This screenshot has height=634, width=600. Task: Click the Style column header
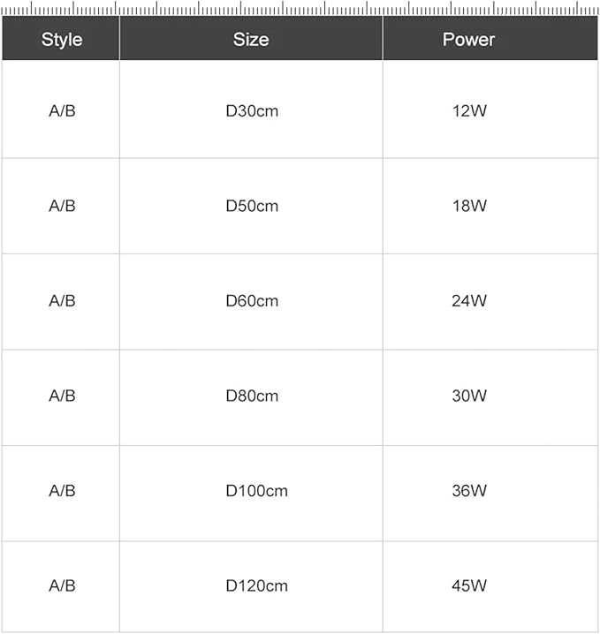(x=62, y=39)
